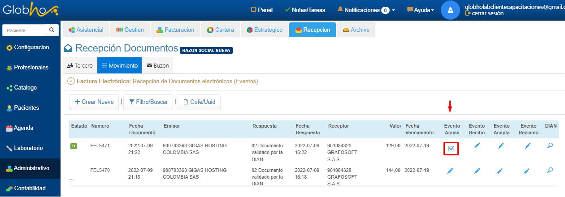Edit Evento Acuse for invoice FEL5470
The image size is (565, 197).
point(450,171)
